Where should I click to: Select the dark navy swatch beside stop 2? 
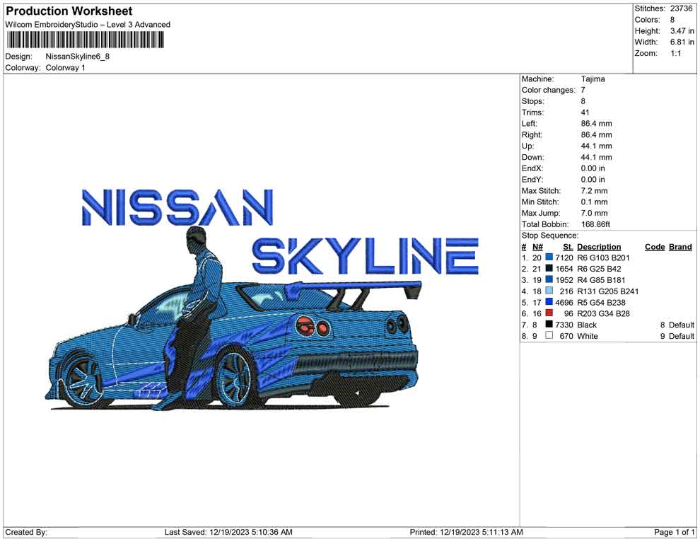[549, 269]
